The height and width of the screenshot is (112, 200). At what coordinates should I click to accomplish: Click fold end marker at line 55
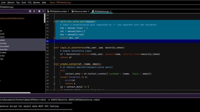click(x=54, y=38)
